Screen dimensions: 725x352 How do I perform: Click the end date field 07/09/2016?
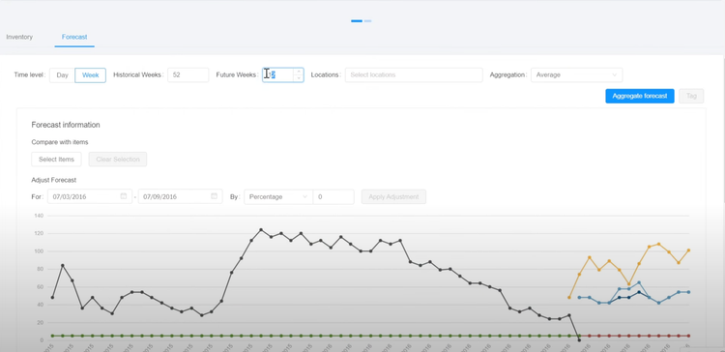click(181, 196)
